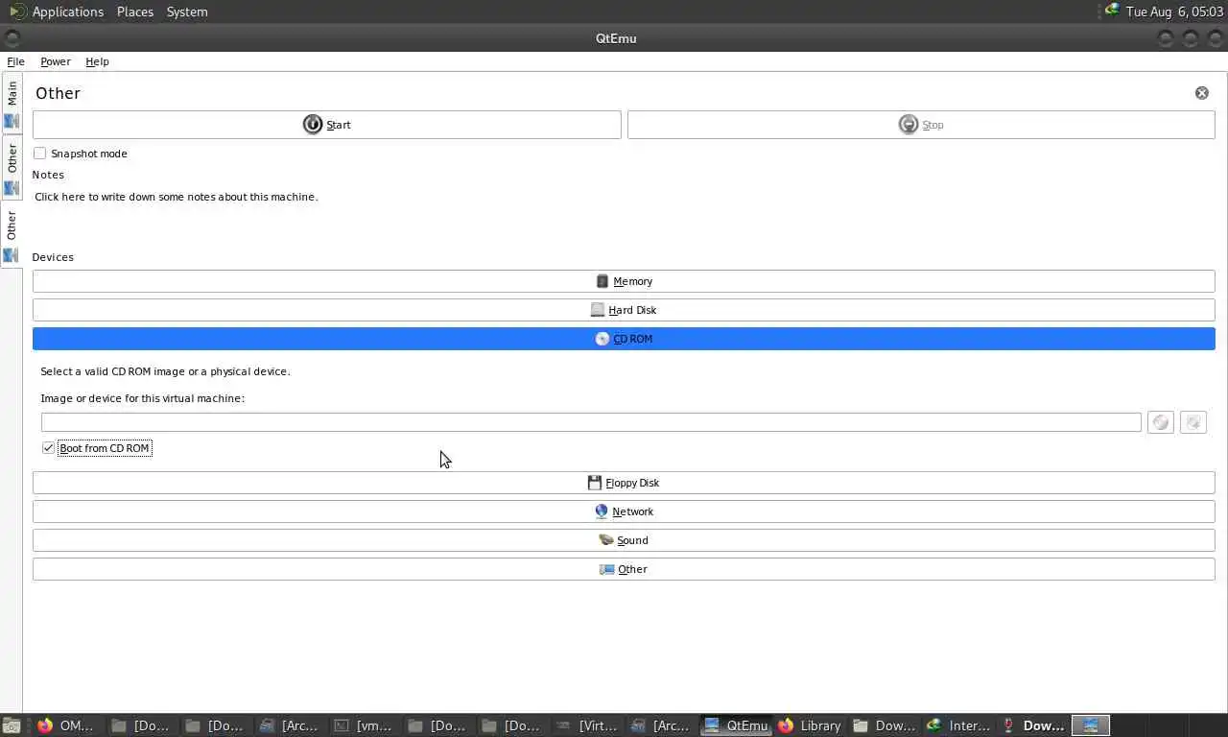
Task: Click the system tray network icon
Action: click(x=1112, y=11)
